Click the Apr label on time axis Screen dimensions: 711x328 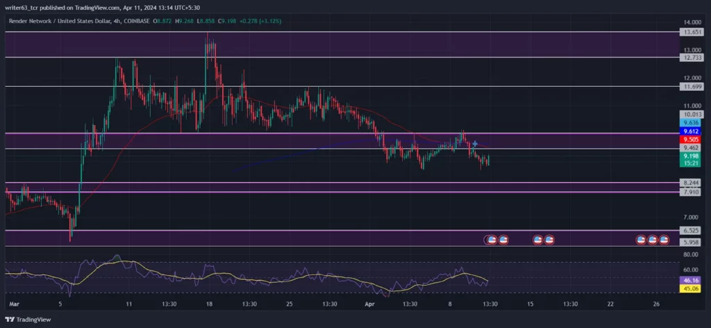(371, 304)
